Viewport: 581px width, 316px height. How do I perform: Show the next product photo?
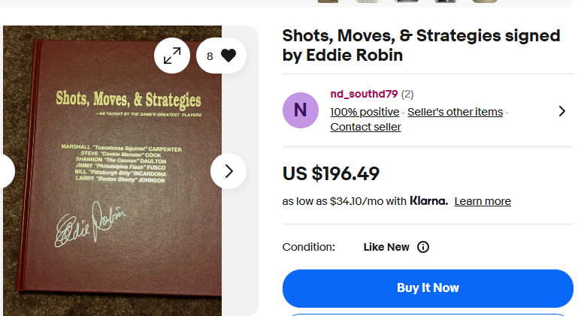coord(228,171)
